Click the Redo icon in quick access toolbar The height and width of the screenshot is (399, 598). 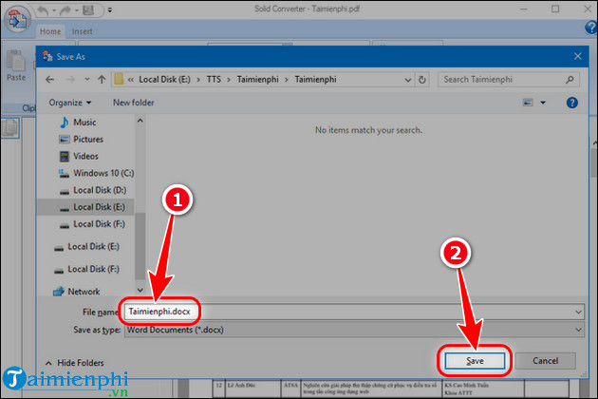coord(65,10)
